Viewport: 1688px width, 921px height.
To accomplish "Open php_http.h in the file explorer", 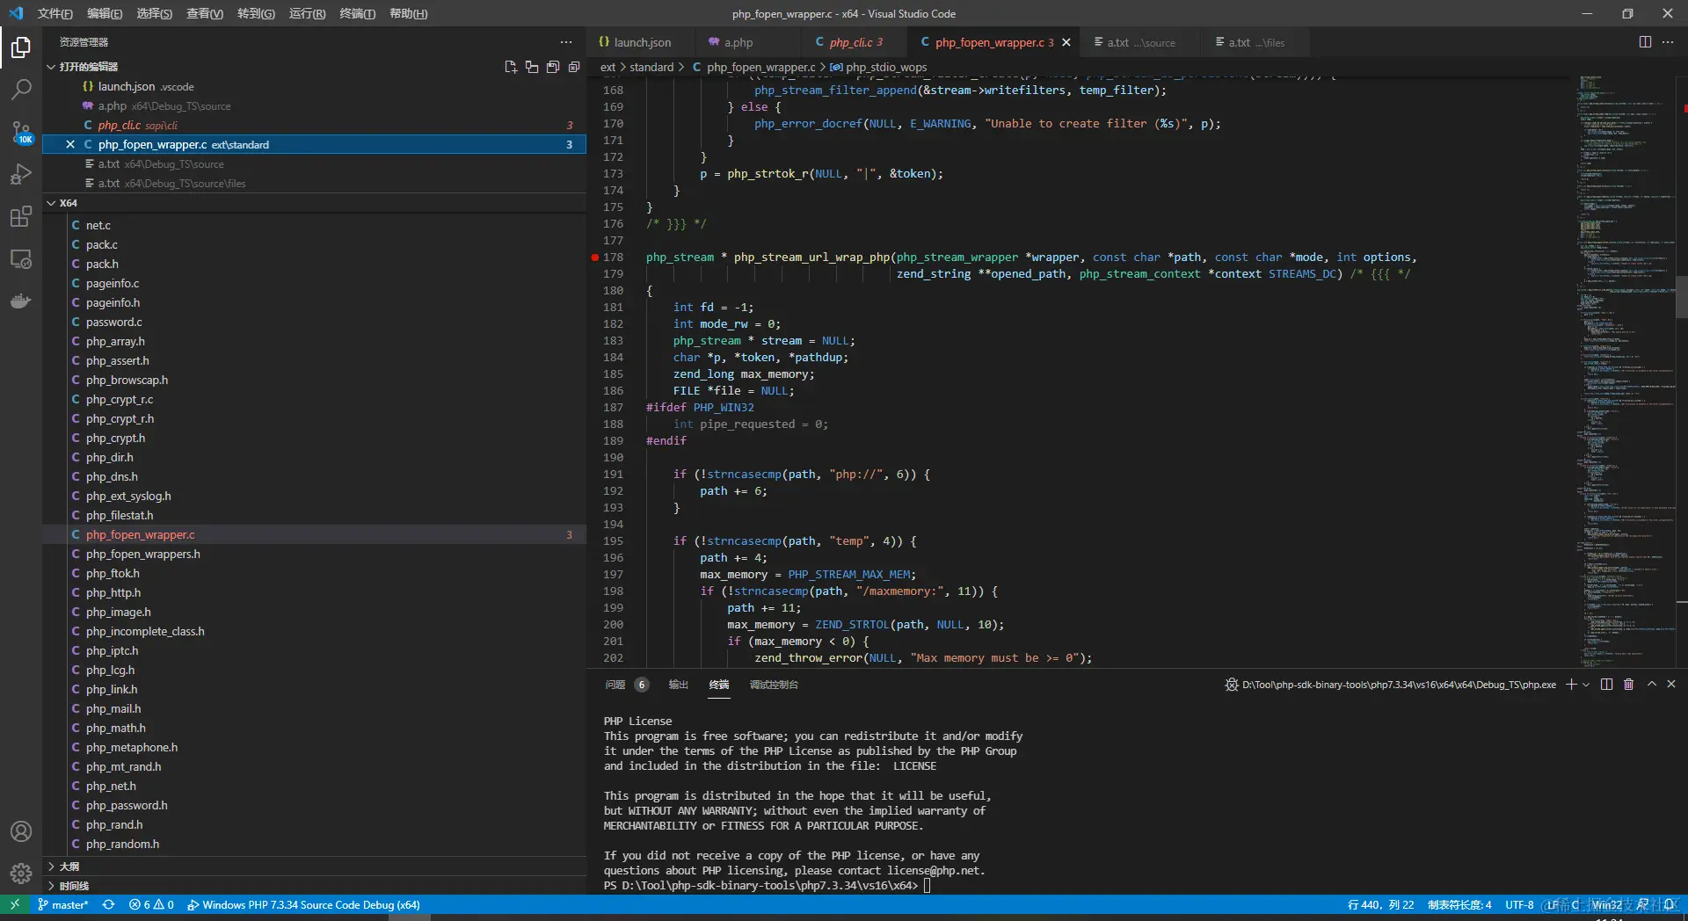I will 113,593.
